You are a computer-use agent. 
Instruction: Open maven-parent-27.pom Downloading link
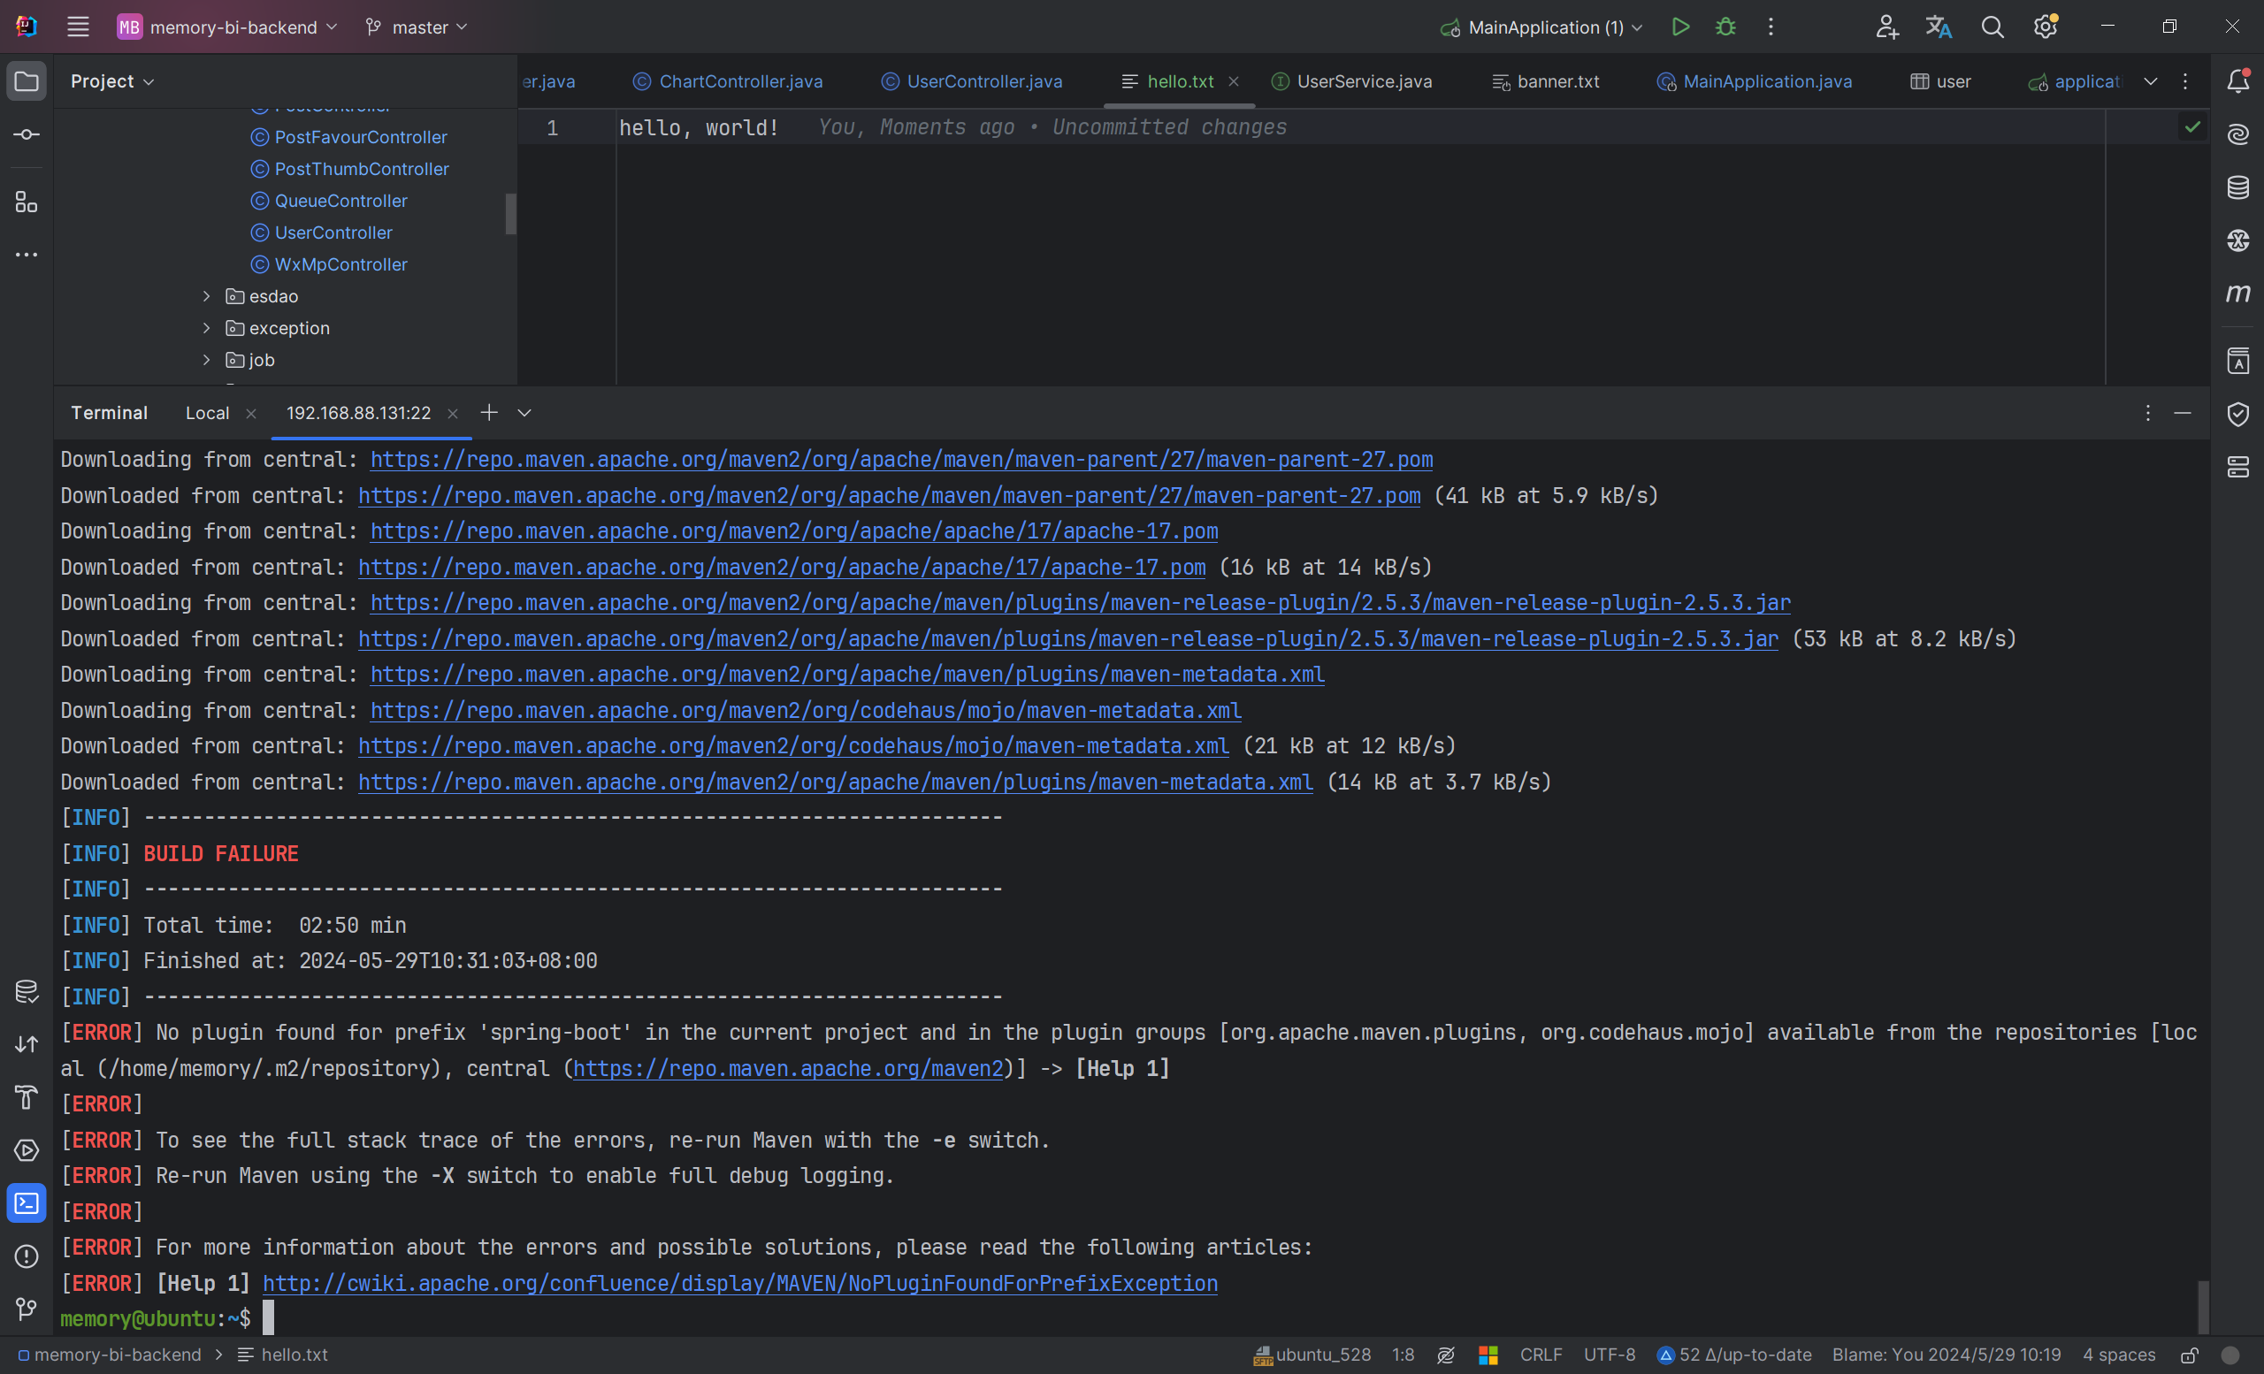click(x=901, y=459)
